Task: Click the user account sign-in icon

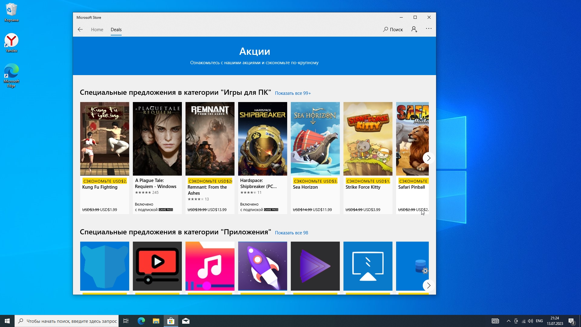Action: (414, 29)
